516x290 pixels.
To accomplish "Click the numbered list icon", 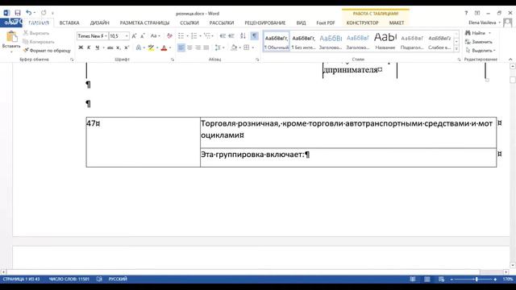I will pos(194,35).
